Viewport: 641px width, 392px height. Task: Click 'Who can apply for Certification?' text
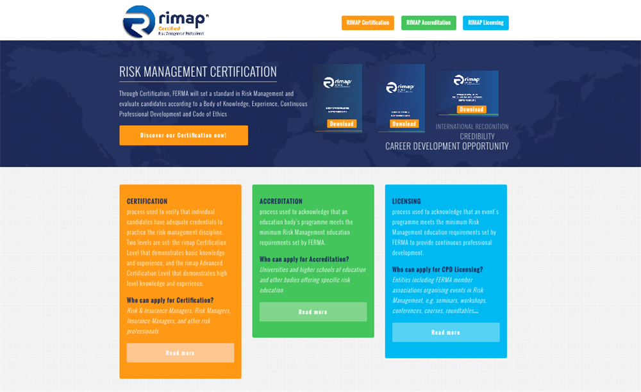point(170,300)
